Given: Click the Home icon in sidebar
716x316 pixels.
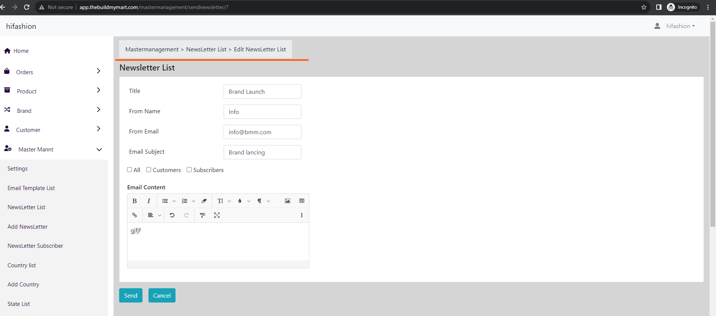Looking at the screenshot, I should click(7, 51).
